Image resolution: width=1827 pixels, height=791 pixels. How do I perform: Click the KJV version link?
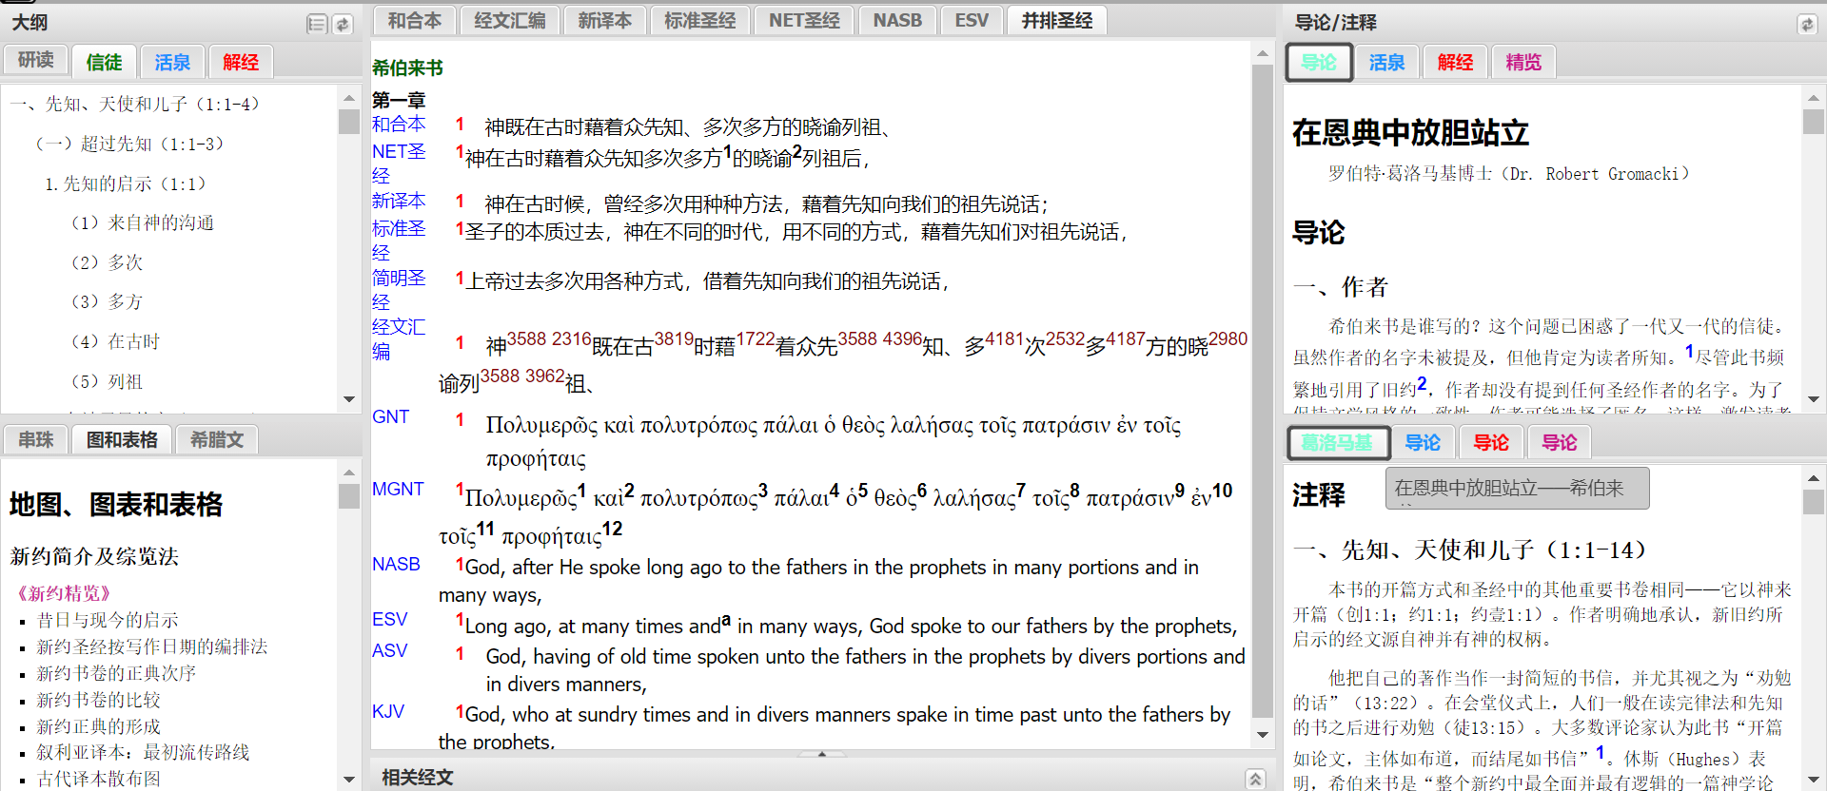click(388, 711)
